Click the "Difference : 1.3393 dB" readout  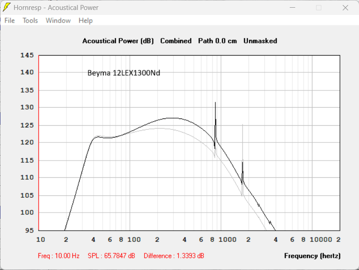coord(174,256)
